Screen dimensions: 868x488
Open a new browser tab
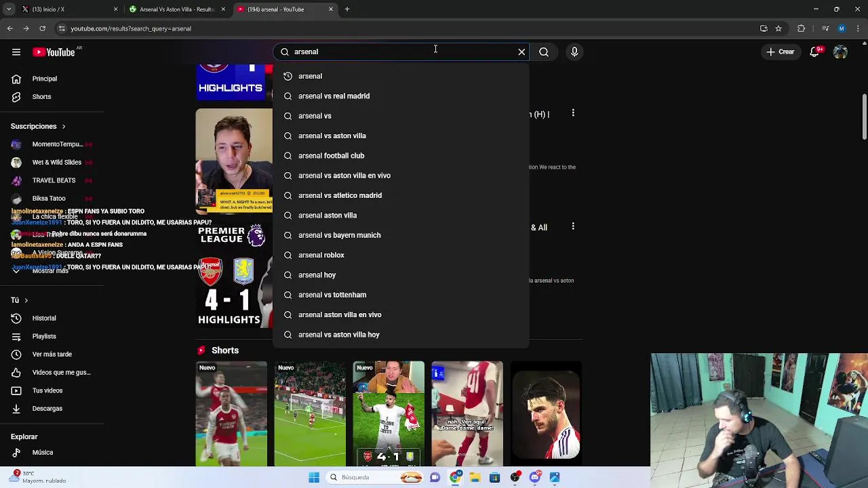pos(347,9)
